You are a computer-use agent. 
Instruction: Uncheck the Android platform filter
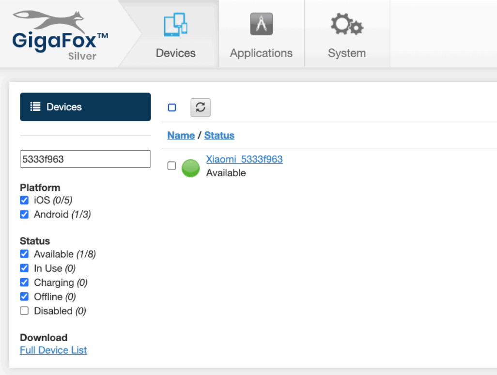click(24, 214)
